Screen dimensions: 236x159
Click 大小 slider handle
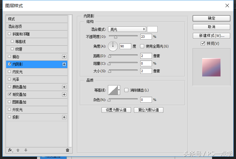point(110,71)
